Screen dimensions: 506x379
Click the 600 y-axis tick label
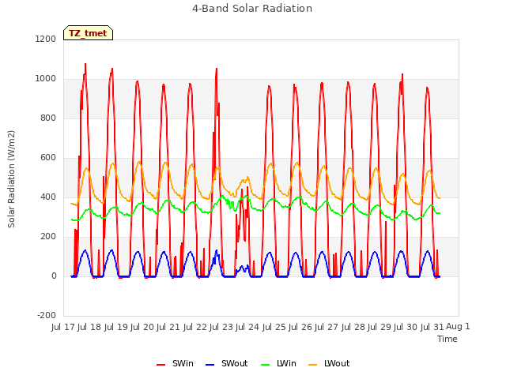coord(48,158)
